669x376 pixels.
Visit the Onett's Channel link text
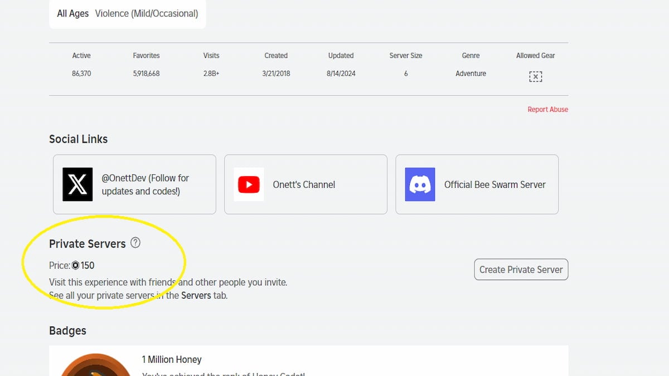point(304,184)
